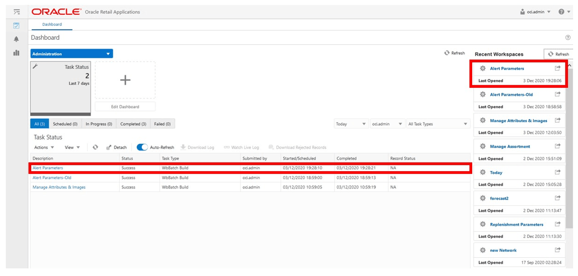Image resolution: width=578 pixels, height=276 pixels.
Task: Click the Description column header
Action: pyautogui.click(x=75, y=158)
